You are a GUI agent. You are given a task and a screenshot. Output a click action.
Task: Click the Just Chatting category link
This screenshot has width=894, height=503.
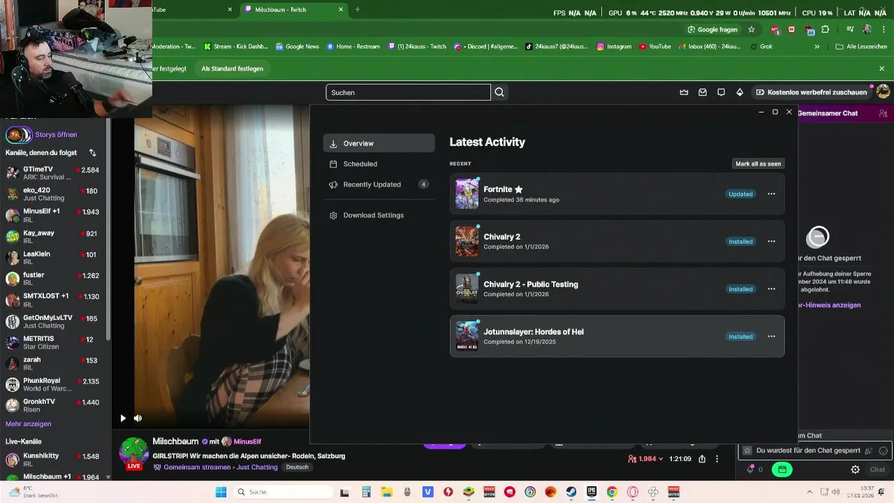pos(257,467)
